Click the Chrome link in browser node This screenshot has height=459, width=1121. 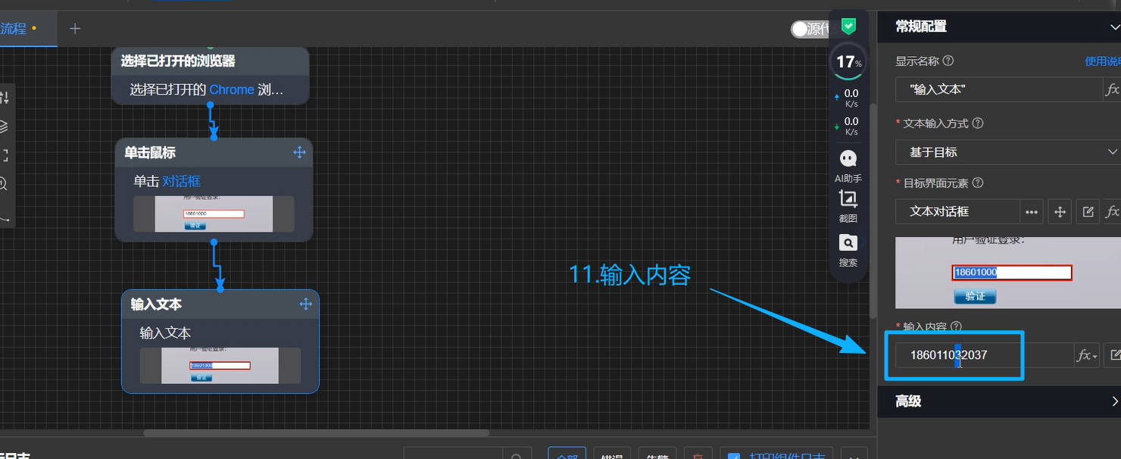pyautogui.click(x=232, y=89)
